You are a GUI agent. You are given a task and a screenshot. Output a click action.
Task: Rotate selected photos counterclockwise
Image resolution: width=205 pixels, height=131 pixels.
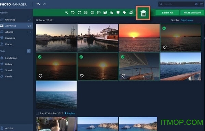[x=73, y=13]
